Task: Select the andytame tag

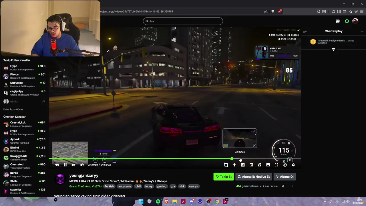Action: tap(125, 186)
